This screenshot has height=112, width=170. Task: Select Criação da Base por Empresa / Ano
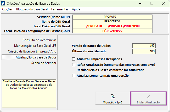(32, 51)
